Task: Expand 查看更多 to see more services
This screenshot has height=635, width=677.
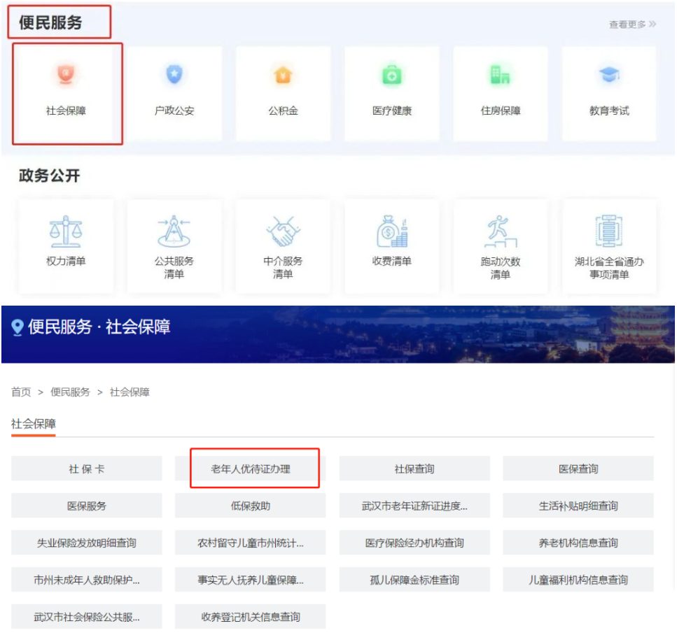Action: (632, 24)
